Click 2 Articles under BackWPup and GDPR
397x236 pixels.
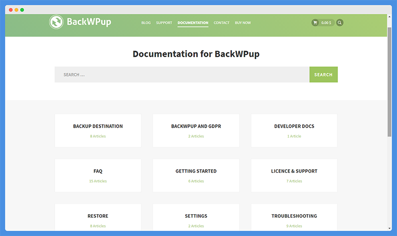click(196, 136)
